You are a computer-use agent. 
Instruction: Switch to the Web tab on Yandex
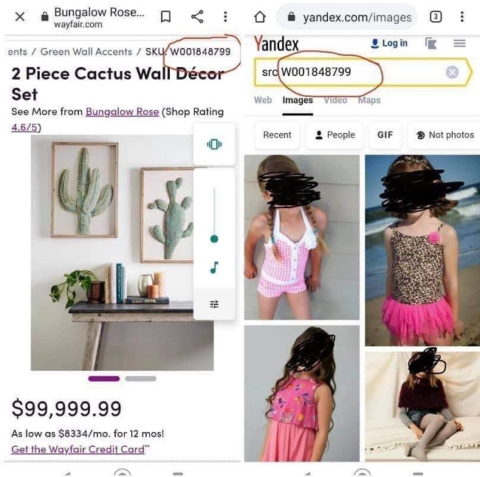[x=263, y=100]
